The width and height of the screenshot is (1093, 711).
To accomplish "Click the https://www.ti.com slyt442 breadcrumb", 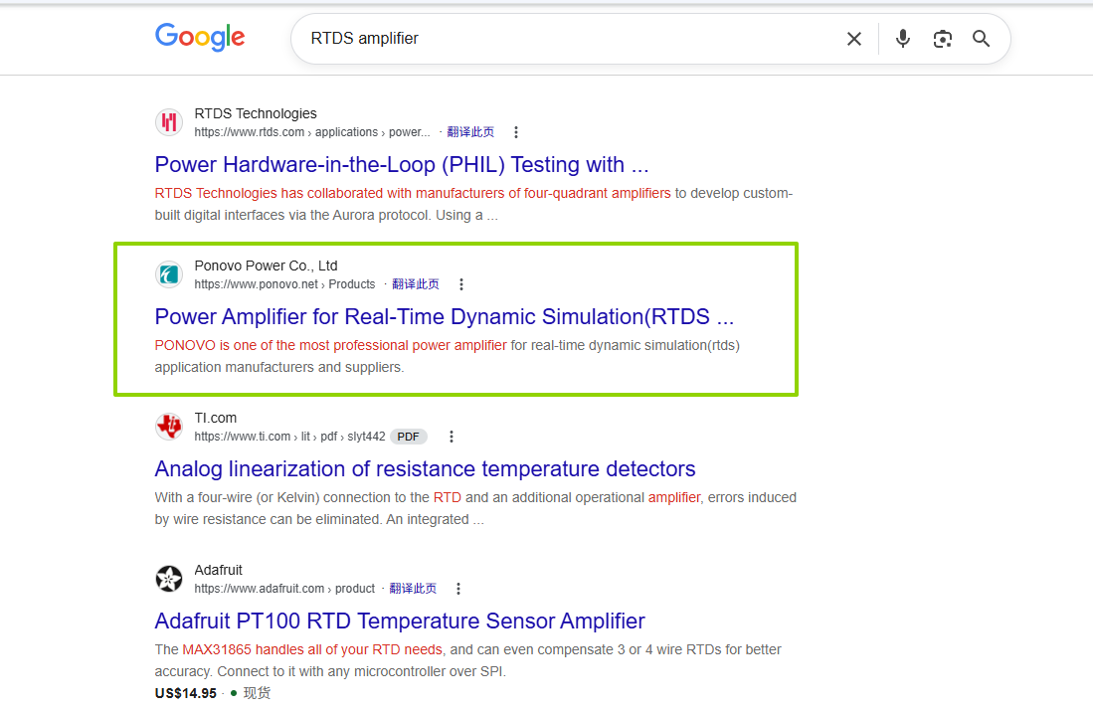I will tap(290, 437).
